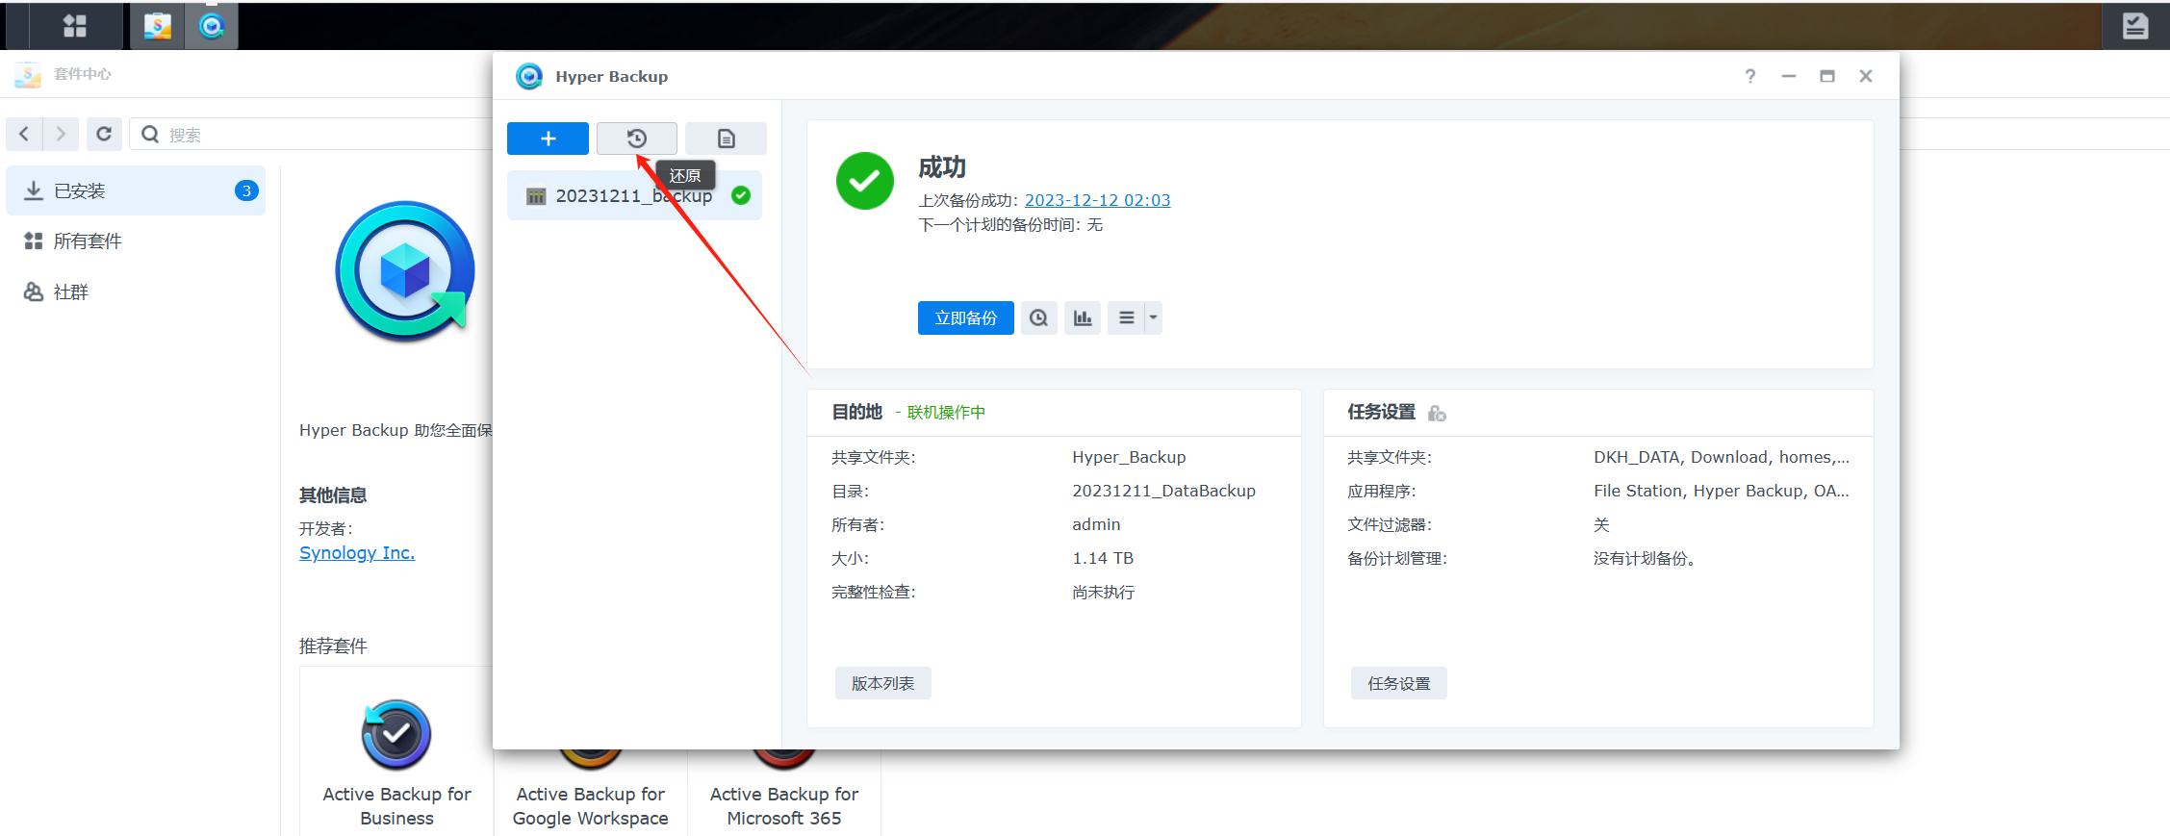Image resolution: width=2170 pixels, height=836 pixels.
Task: Click the DKH_DATA, Download, homes shared folders value
Action: coord(1721,457)
